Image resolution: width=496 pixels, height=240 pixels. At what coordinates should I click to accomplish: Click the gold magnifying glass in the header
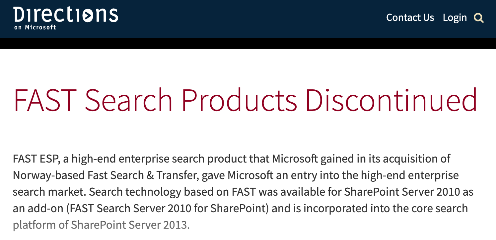(x=479, y=18)
